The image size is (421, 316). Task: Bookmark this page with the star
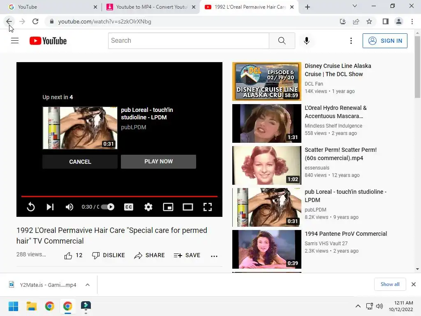point(369,21)
